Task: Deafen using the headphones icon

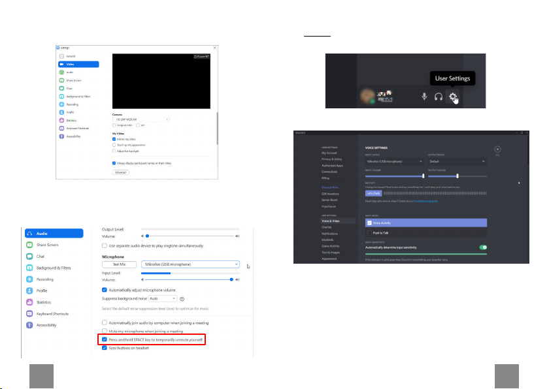Action: [439, 97]
